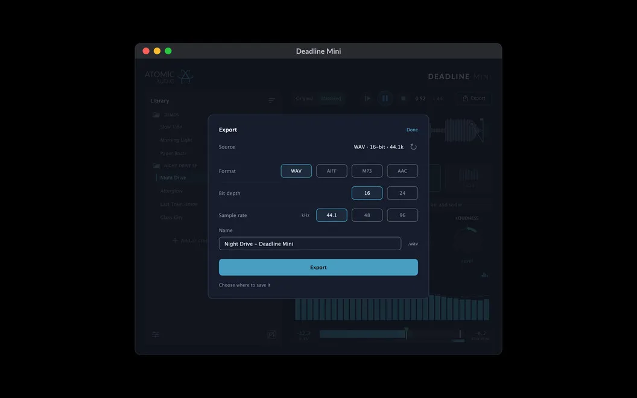637x398 pixels.
Task: Select Morning Light track in Library
Action: pyautogui.click(x=176, y=140)
